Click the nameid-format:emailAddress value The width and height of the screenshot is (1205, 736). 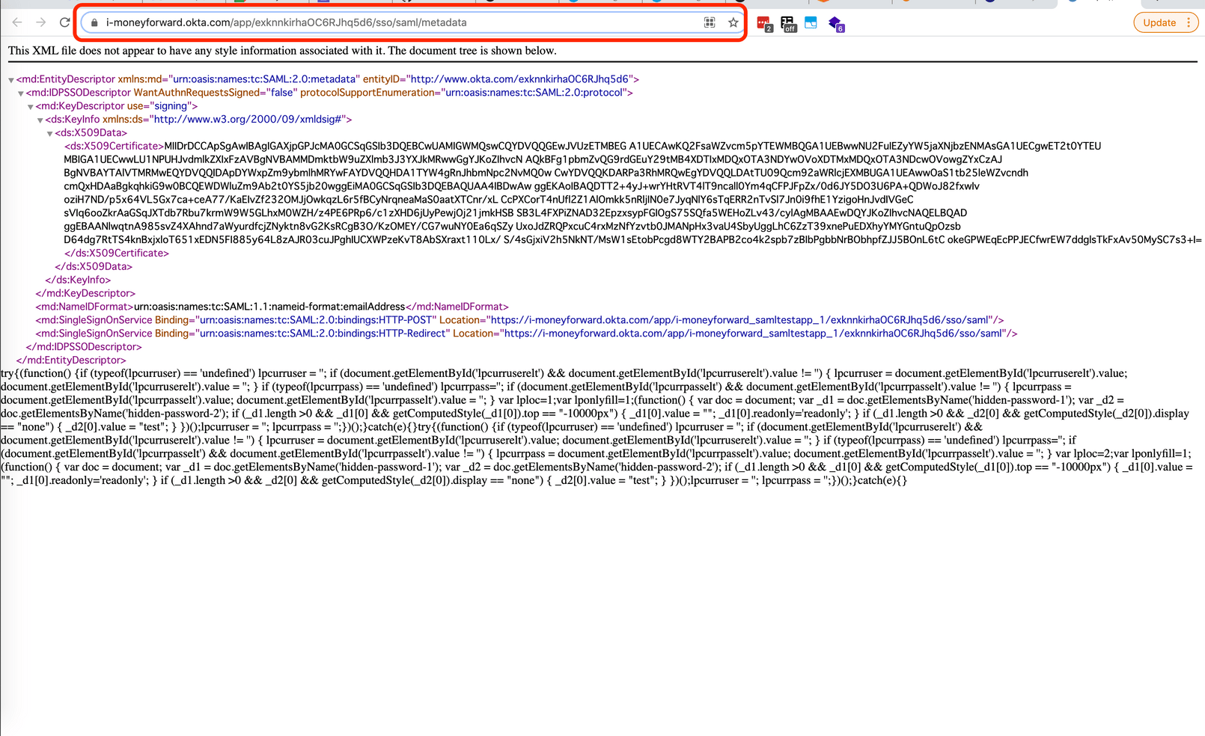269,307
